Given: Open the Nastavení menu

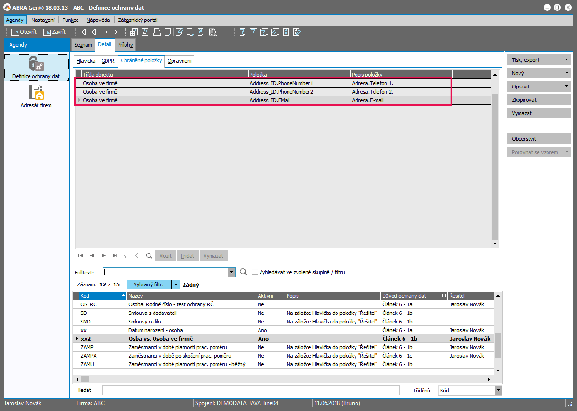Looking at the screenshot, I should pos(43,20).
